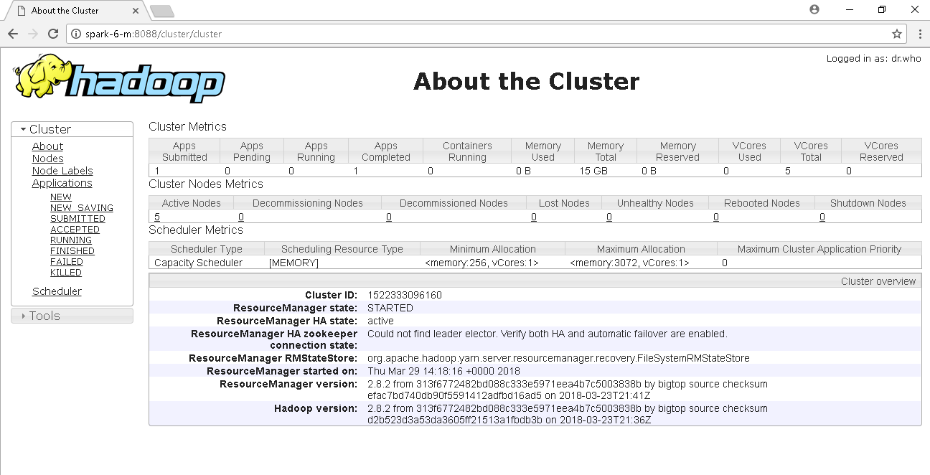This screenshot has height=475, width=930.
Task: Filter applications by FAILED state
Action: pyautogui.click(x=67, y=262)
